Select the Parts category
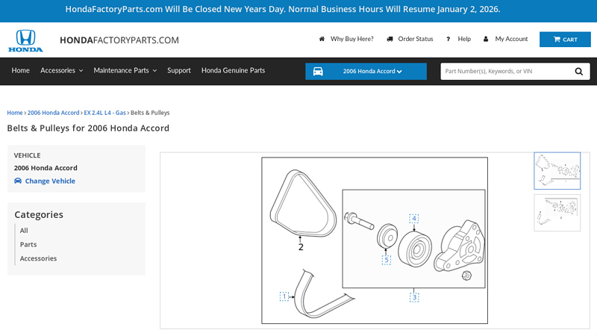This screenshot has height=336, width=597. coord(28,244)
